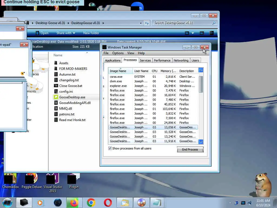The width and height of the screenshot is (277, 208).
Task: Select the csrss.exe process row
Action: 153,77
